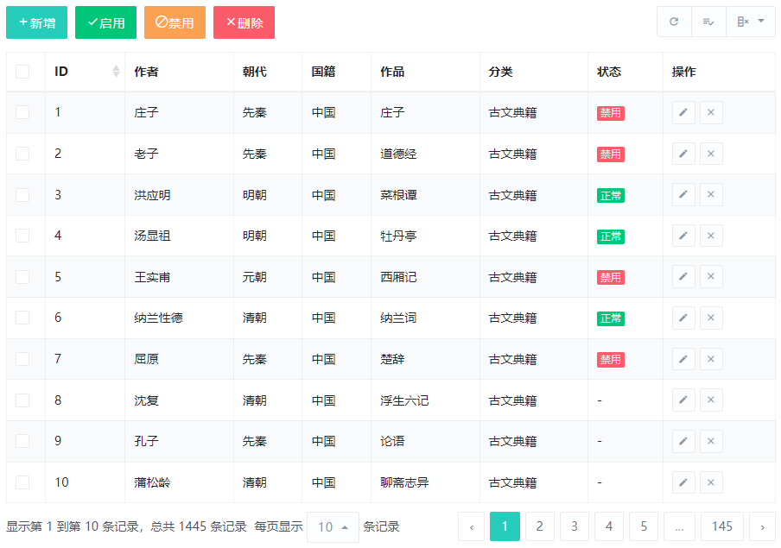Go to next page arrow
Image resolution: width=781 pixels, height=548 pixels.
coord(762,526)
